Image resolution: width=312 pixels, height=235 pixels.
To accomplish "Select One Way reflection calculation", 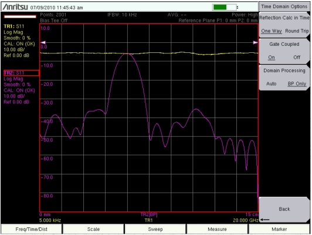I will 272,31.
